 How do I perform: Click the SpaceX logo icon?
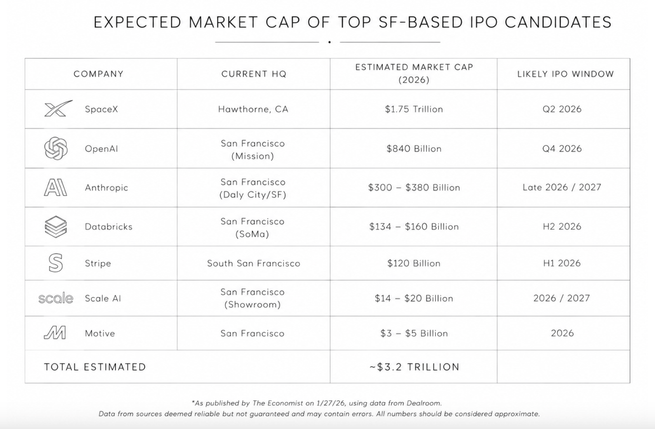[58, 109]
